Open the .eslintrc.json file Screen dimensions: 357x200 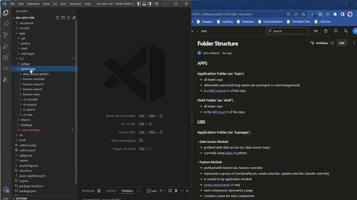(x=45, y=151)
